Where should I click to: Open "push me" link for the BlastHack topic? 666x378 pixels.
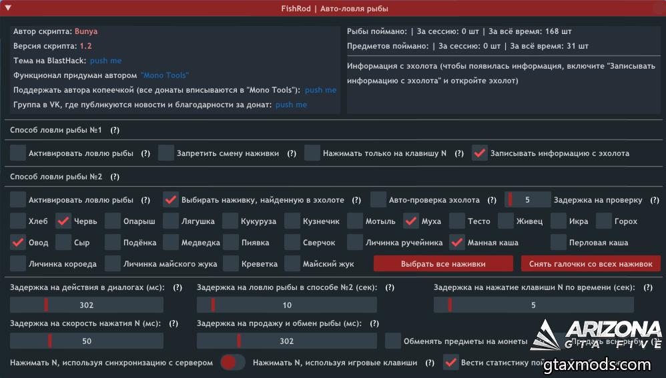105,61
